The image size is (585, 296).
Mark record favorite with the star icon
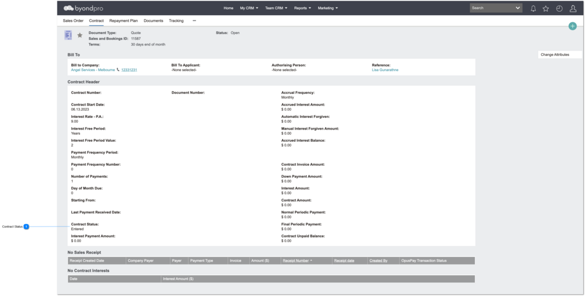80,36
